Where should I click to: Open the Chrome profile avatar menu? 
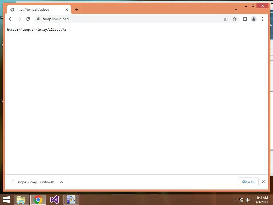[254, 19]
